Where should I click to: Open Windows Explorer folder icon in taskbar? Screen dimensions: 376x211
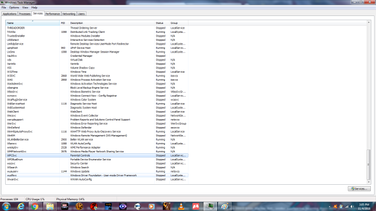[50, 206]
